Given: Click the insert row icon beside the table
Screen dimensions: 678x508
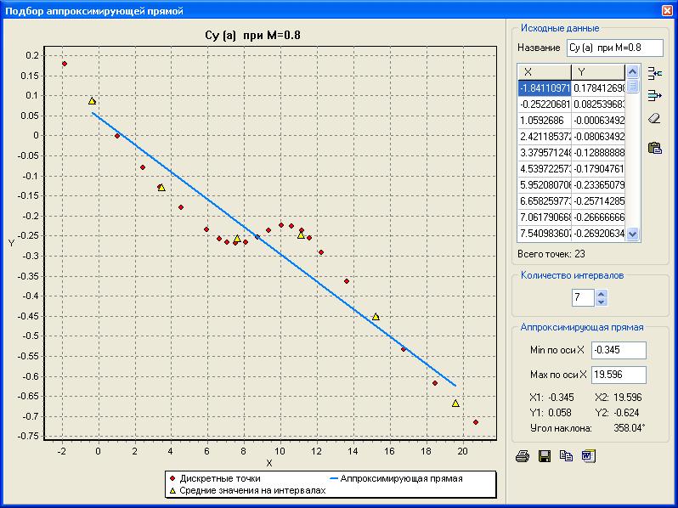Looking at the screenshot, I should (655, 74).
